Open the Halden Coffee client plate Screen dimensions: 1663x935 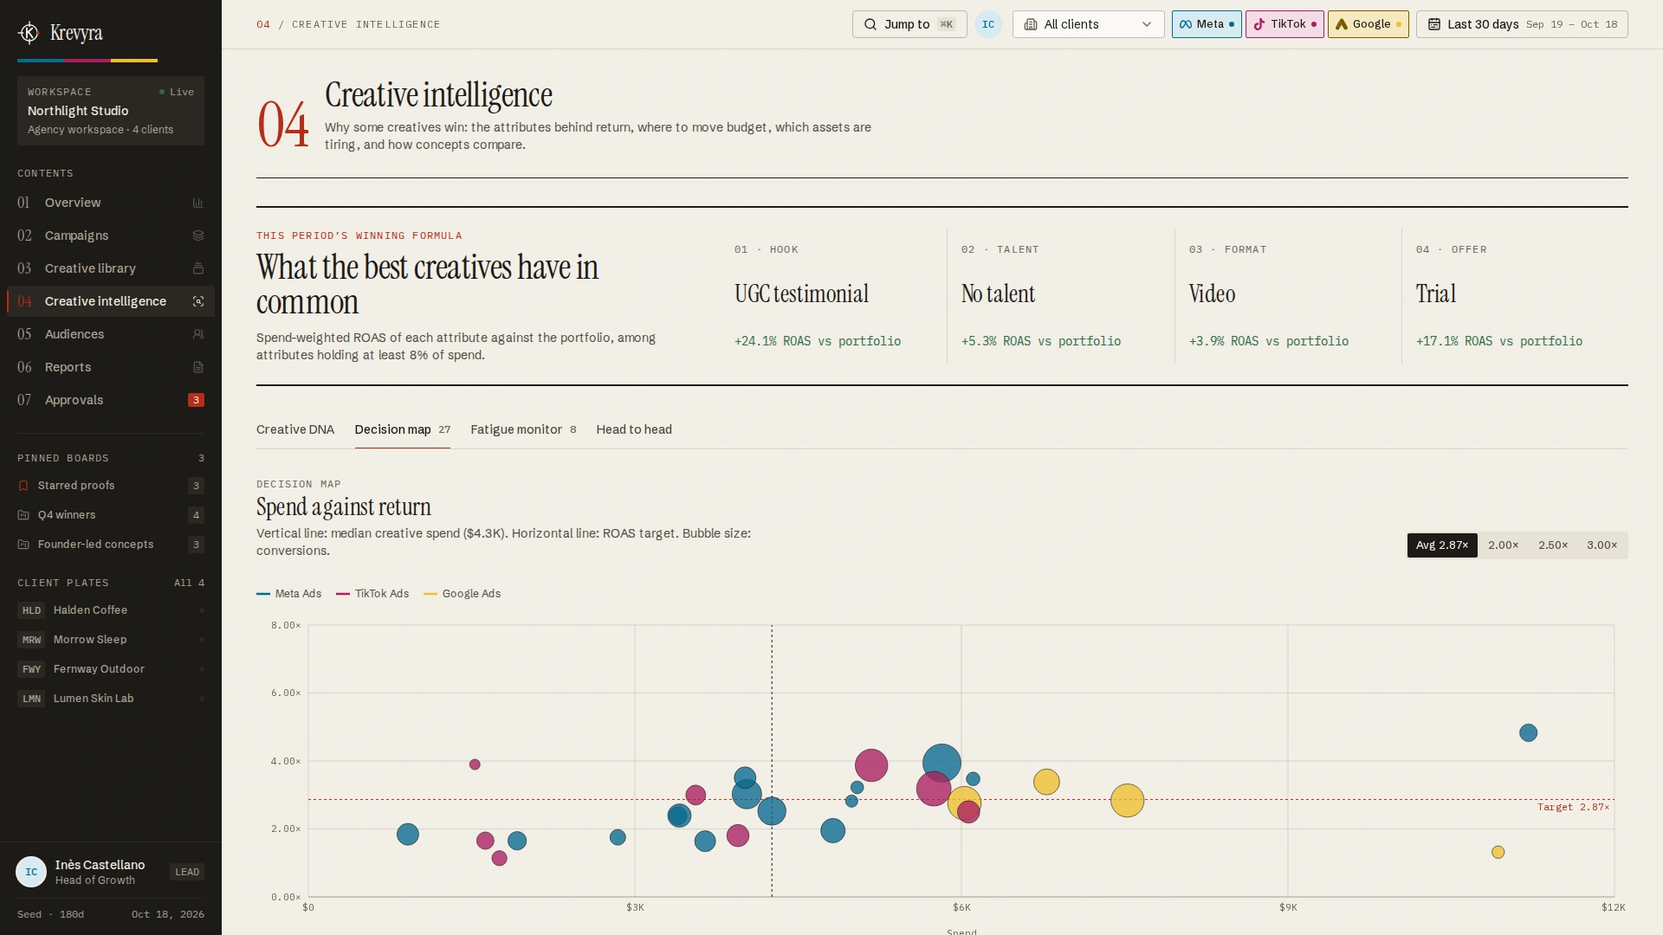(111, 610)
